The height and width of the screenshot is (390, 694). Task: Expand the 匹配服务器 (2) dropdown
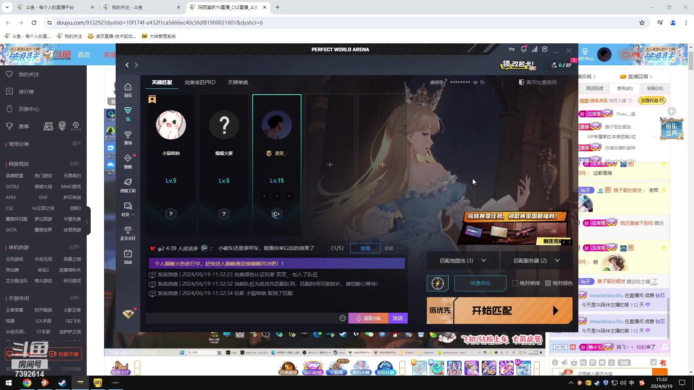[536, 261]
